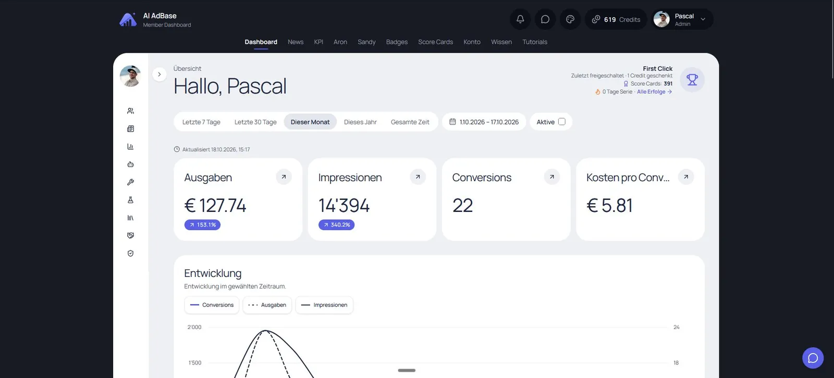Expand the Pascal Admin user menu
The width and height of the screenshot is (834, 378).
tap(683, 19)
